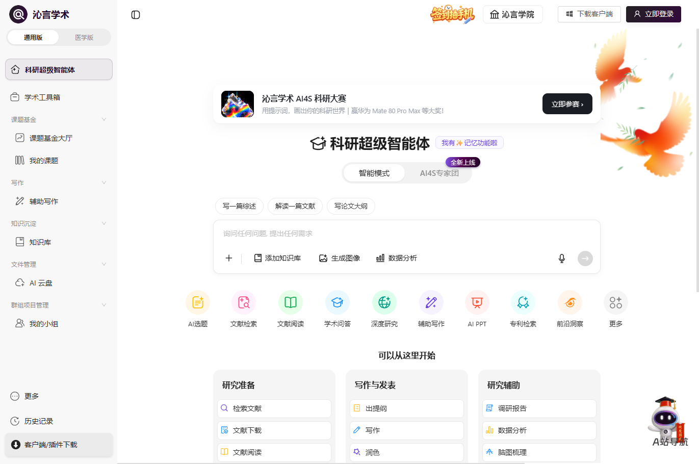Start 深度研究 via its globe icon

click(384, 302)
